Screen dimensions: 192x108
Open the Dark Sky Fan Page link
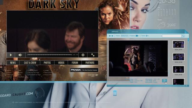pos(34,73)
